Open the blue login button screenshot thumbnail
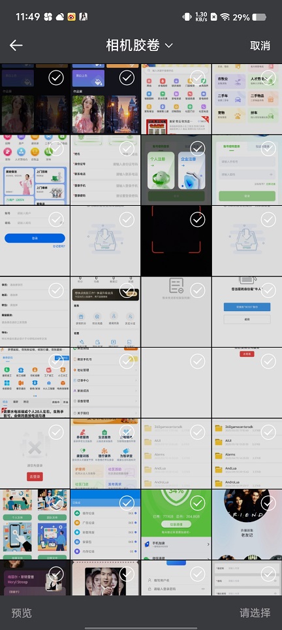The height and width of the screenshot is (630, 282). pos(35,240)
